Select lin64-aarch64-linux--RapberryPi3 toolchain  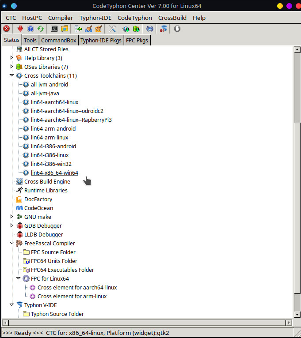point(71,120)
